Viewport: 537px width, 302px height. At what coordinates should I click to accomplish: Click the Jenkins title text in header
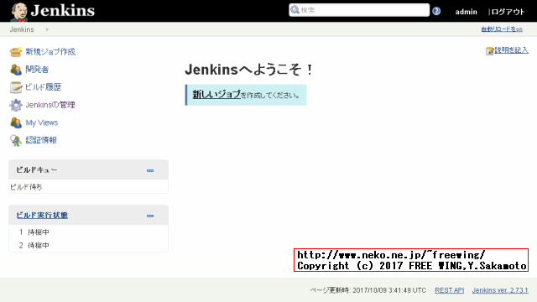[x=63, y=11]
